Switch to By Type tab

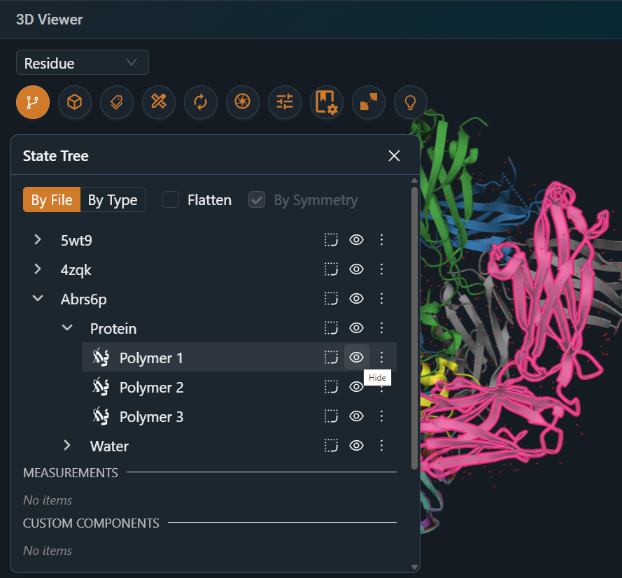tap(113, 200)
